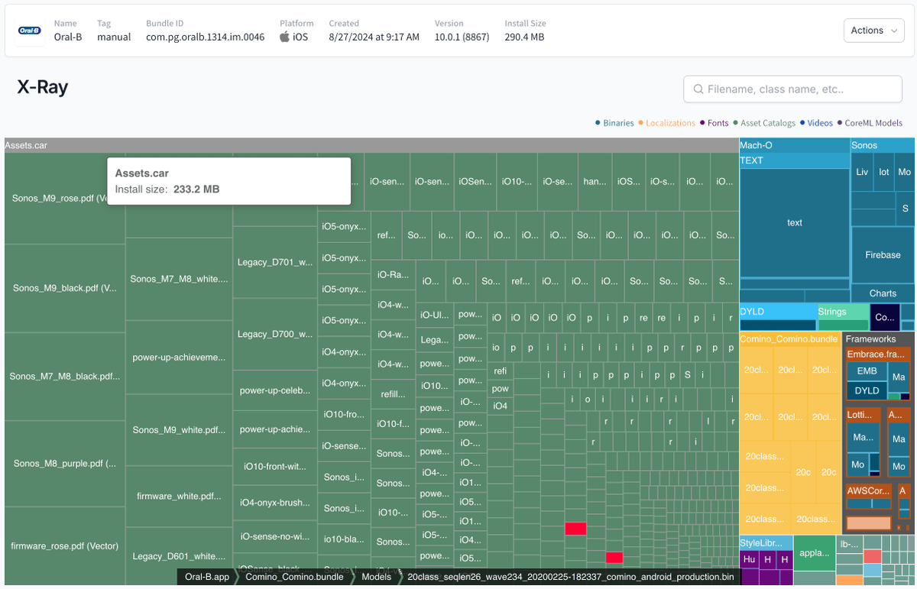917x589 pixels.
Task: Expand the Frameworks section header
Action: point(879,338)
